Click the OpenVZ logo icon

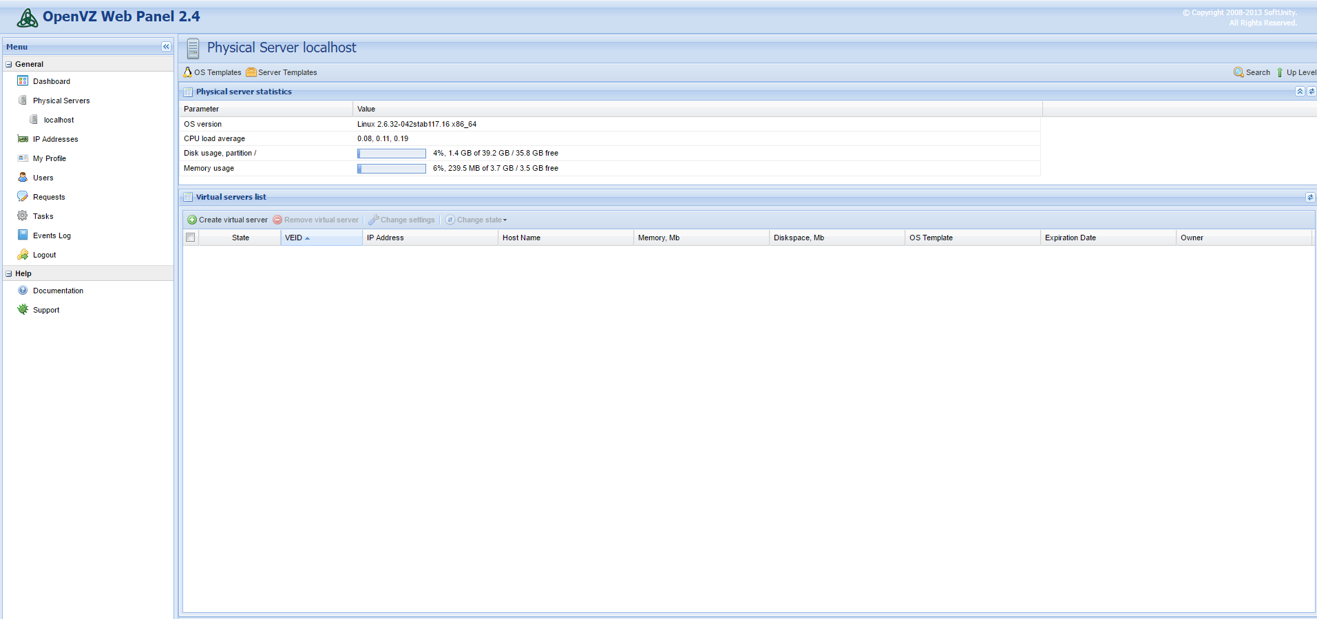coord(28,18)
